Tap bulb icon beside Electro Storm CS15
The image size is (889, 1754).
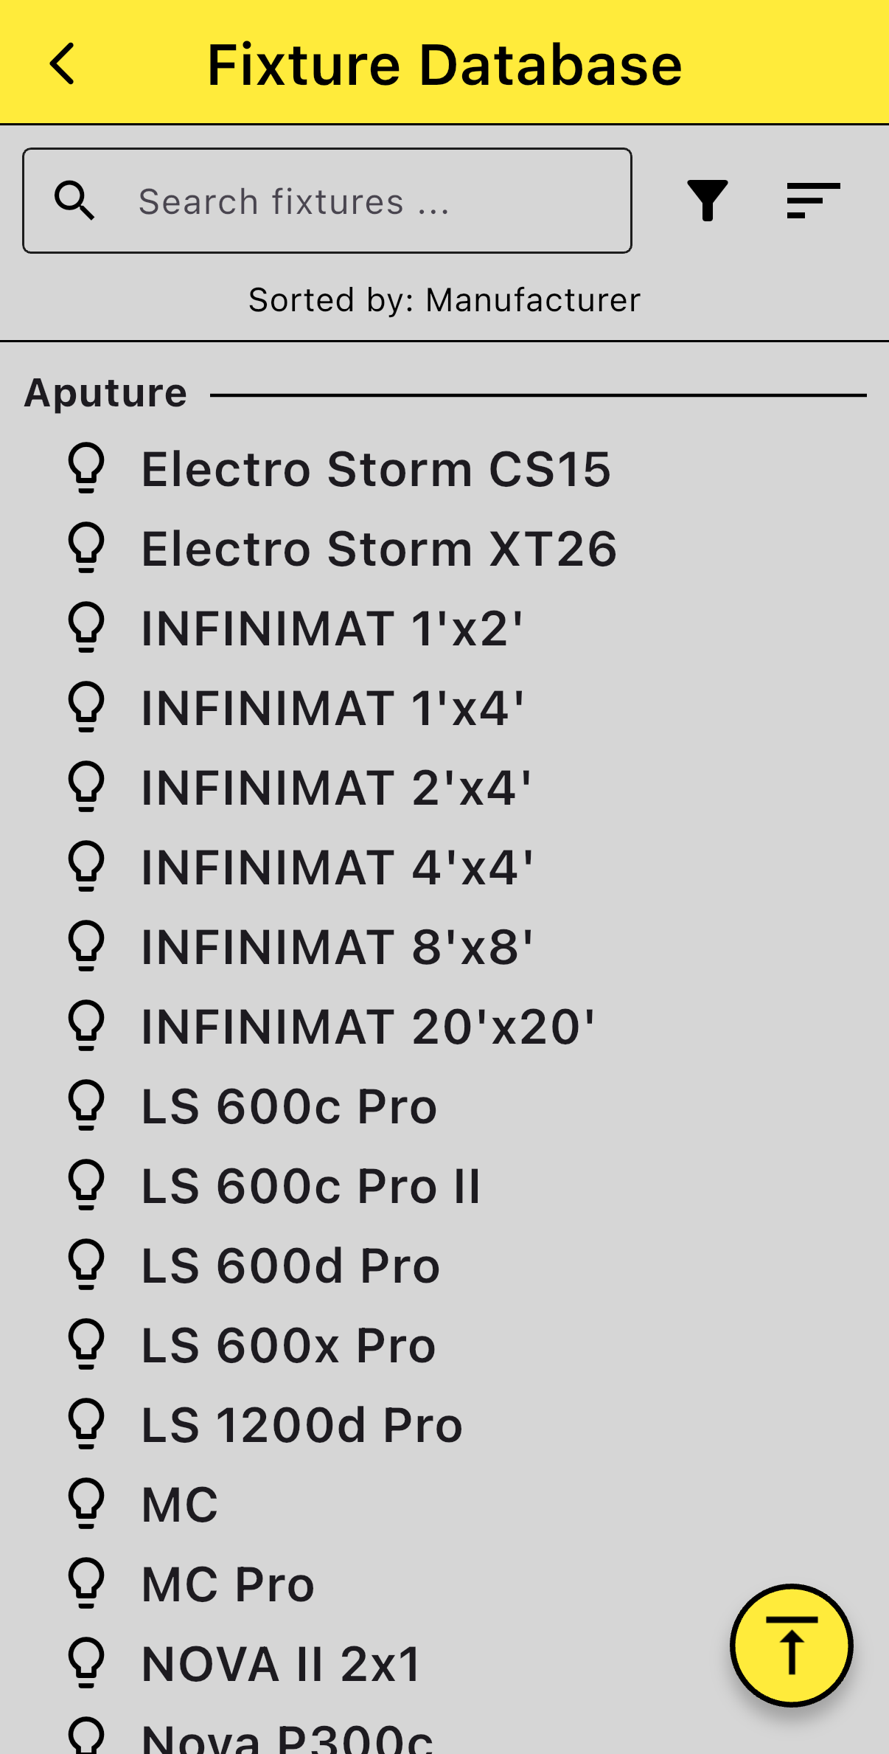[x=87, y=468]
